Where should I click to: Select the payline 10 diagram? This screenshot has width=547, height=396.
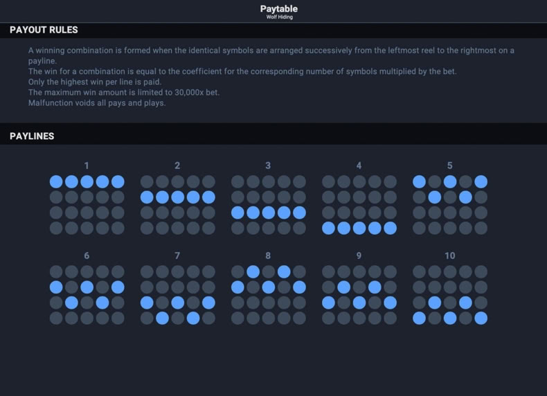(x=449, y=295)
